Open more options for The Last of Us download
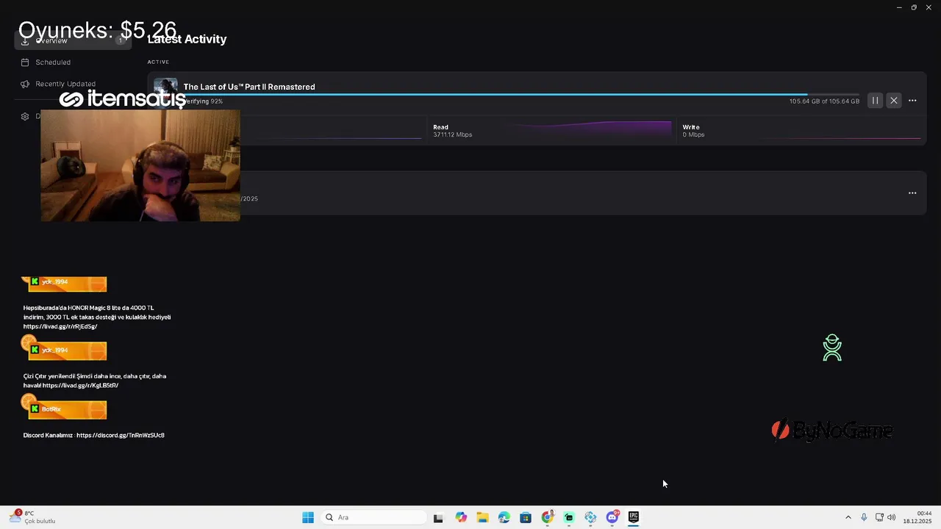This screenshot has height=529, width=941. (x=912, y=101)
